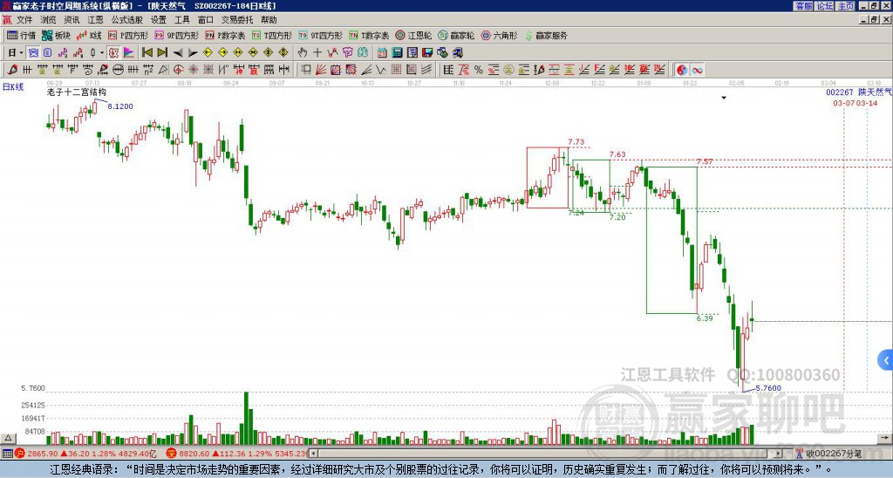Open the 板块 sector view
This screenshot has width=893, height=478.
[x=56, y=35]
